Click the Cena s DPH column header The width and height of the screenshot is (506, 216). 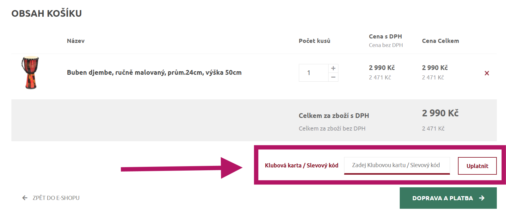pyautogui.click(x=385, y=37)
